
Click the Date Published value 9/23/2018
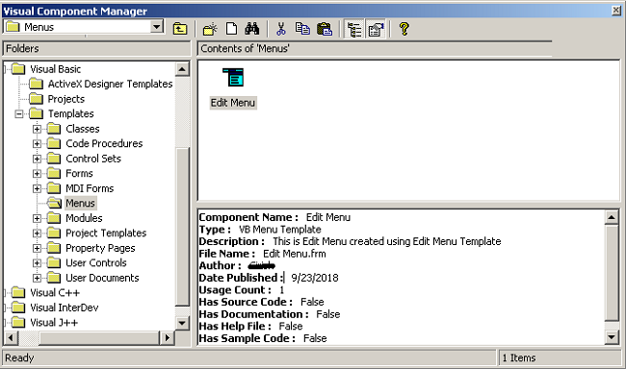[x=315, y=278]
